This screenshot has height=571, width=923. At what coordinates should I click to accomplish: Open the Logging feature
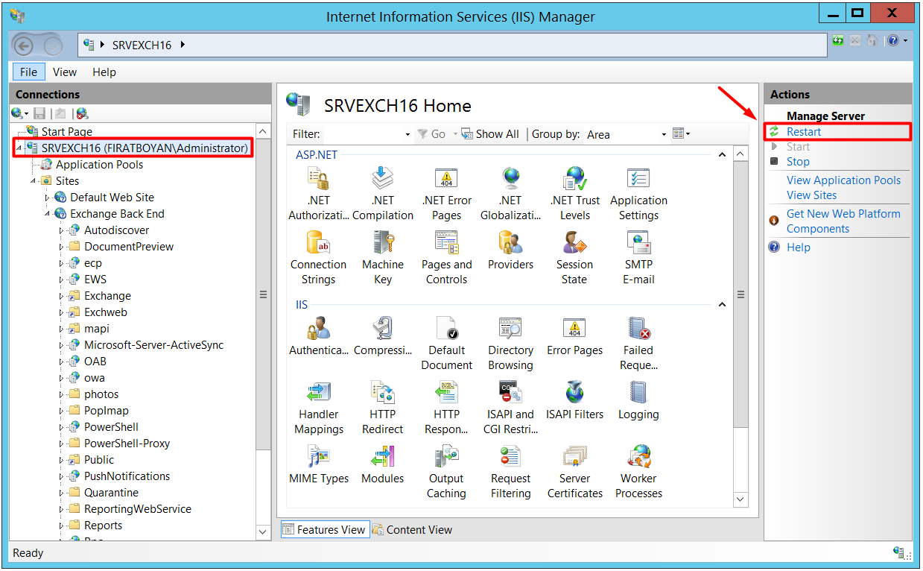click(639, 400)
